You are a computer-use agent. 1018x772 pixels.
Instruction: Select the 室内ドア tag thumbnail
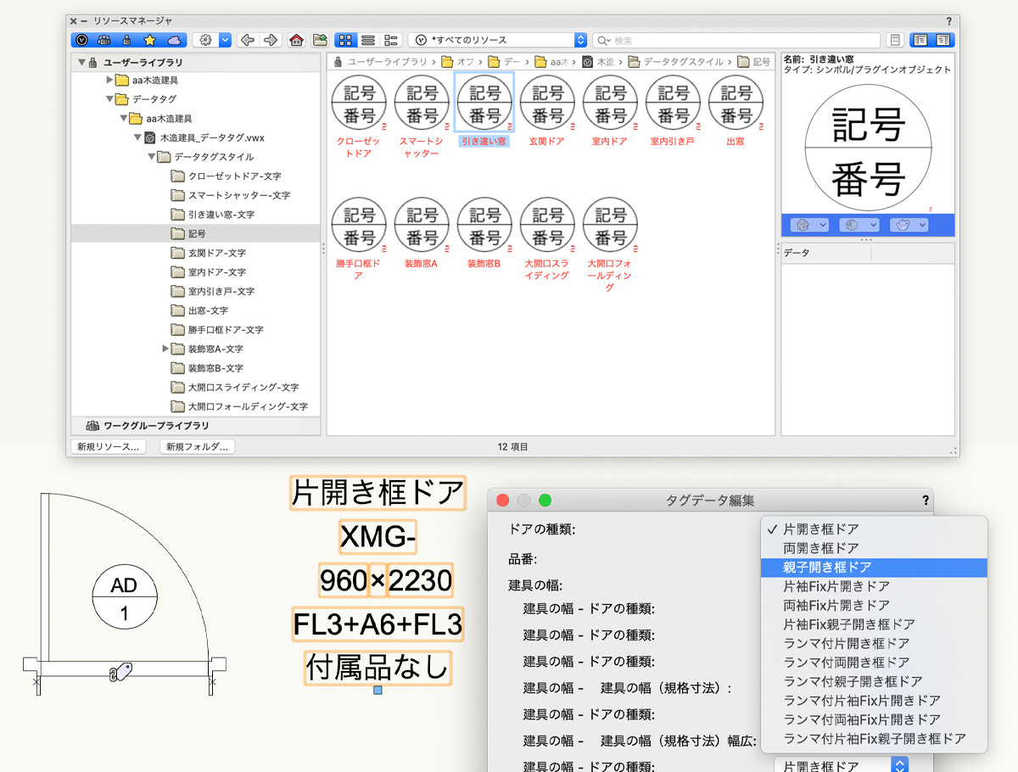[610, 103]
